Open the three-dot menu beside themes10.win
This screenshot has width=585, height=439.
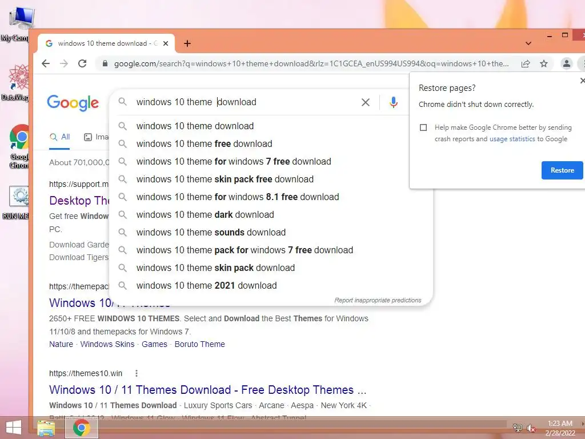137,373
